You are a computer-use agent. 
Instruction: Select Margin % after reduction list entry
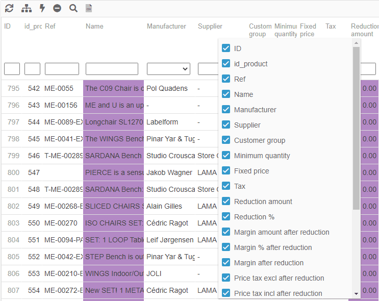pyautogui.click(x=272, y=247)
